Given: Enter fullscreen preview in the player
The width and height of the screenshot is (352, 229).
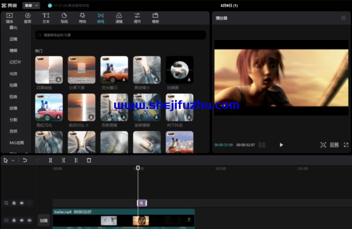Looking at the screenshot, I should pos(346,145).
